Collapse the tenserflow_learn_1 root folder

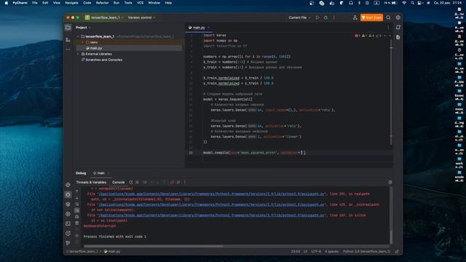(78, 36)
